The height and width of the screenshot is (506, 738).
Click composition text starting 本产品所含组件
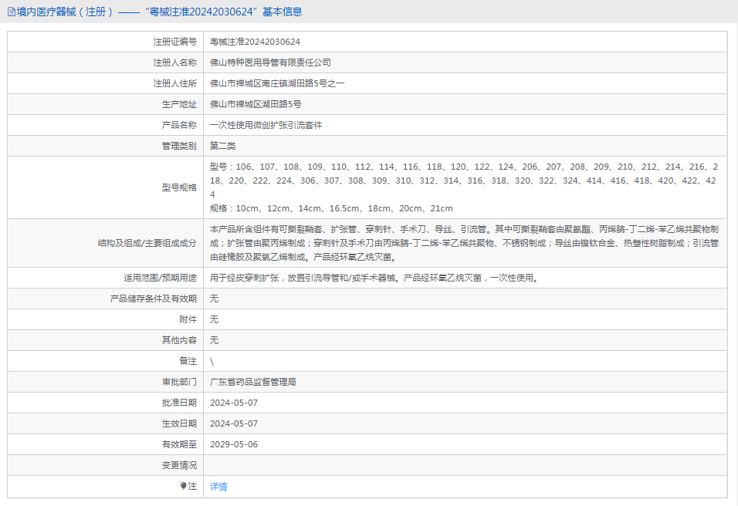point(464,243)
